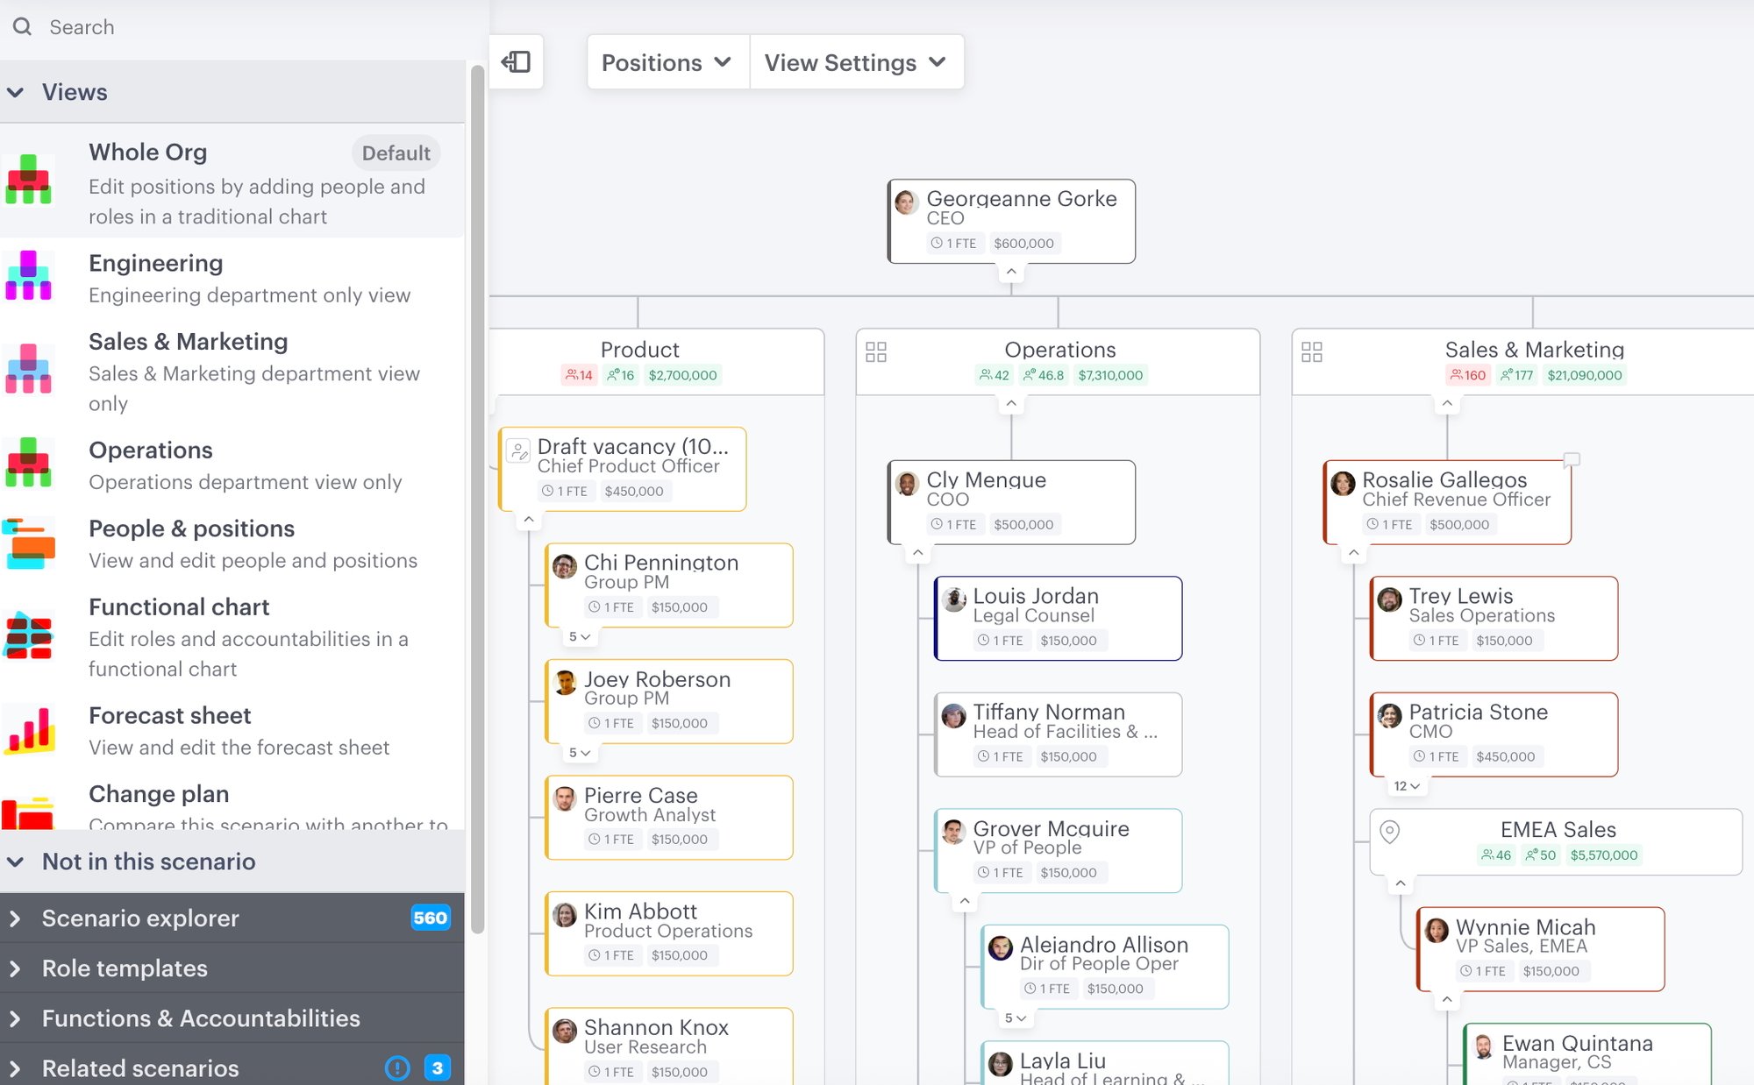Expand Patricia Stone's 12 direct reports

coord(1405,786)
